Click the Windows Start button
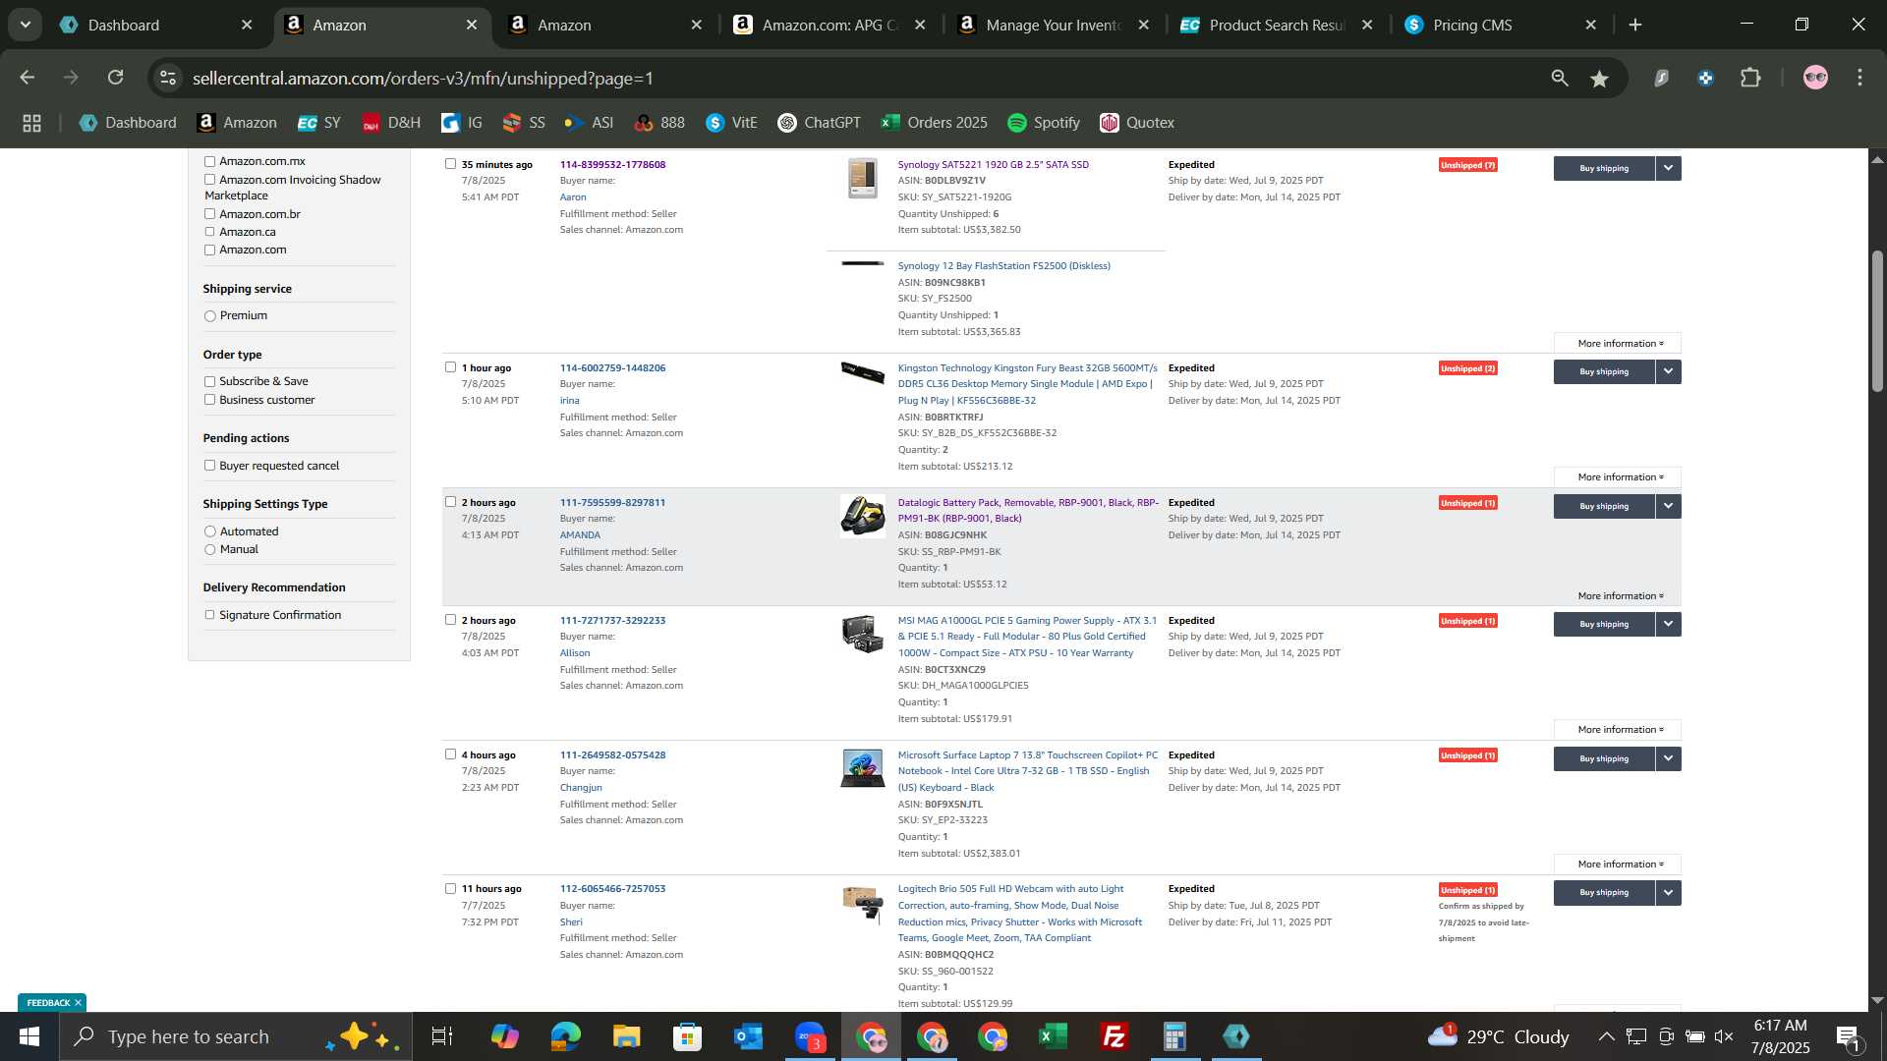The width and height of the screenshot is (1887, 1061). point(29,1036)
